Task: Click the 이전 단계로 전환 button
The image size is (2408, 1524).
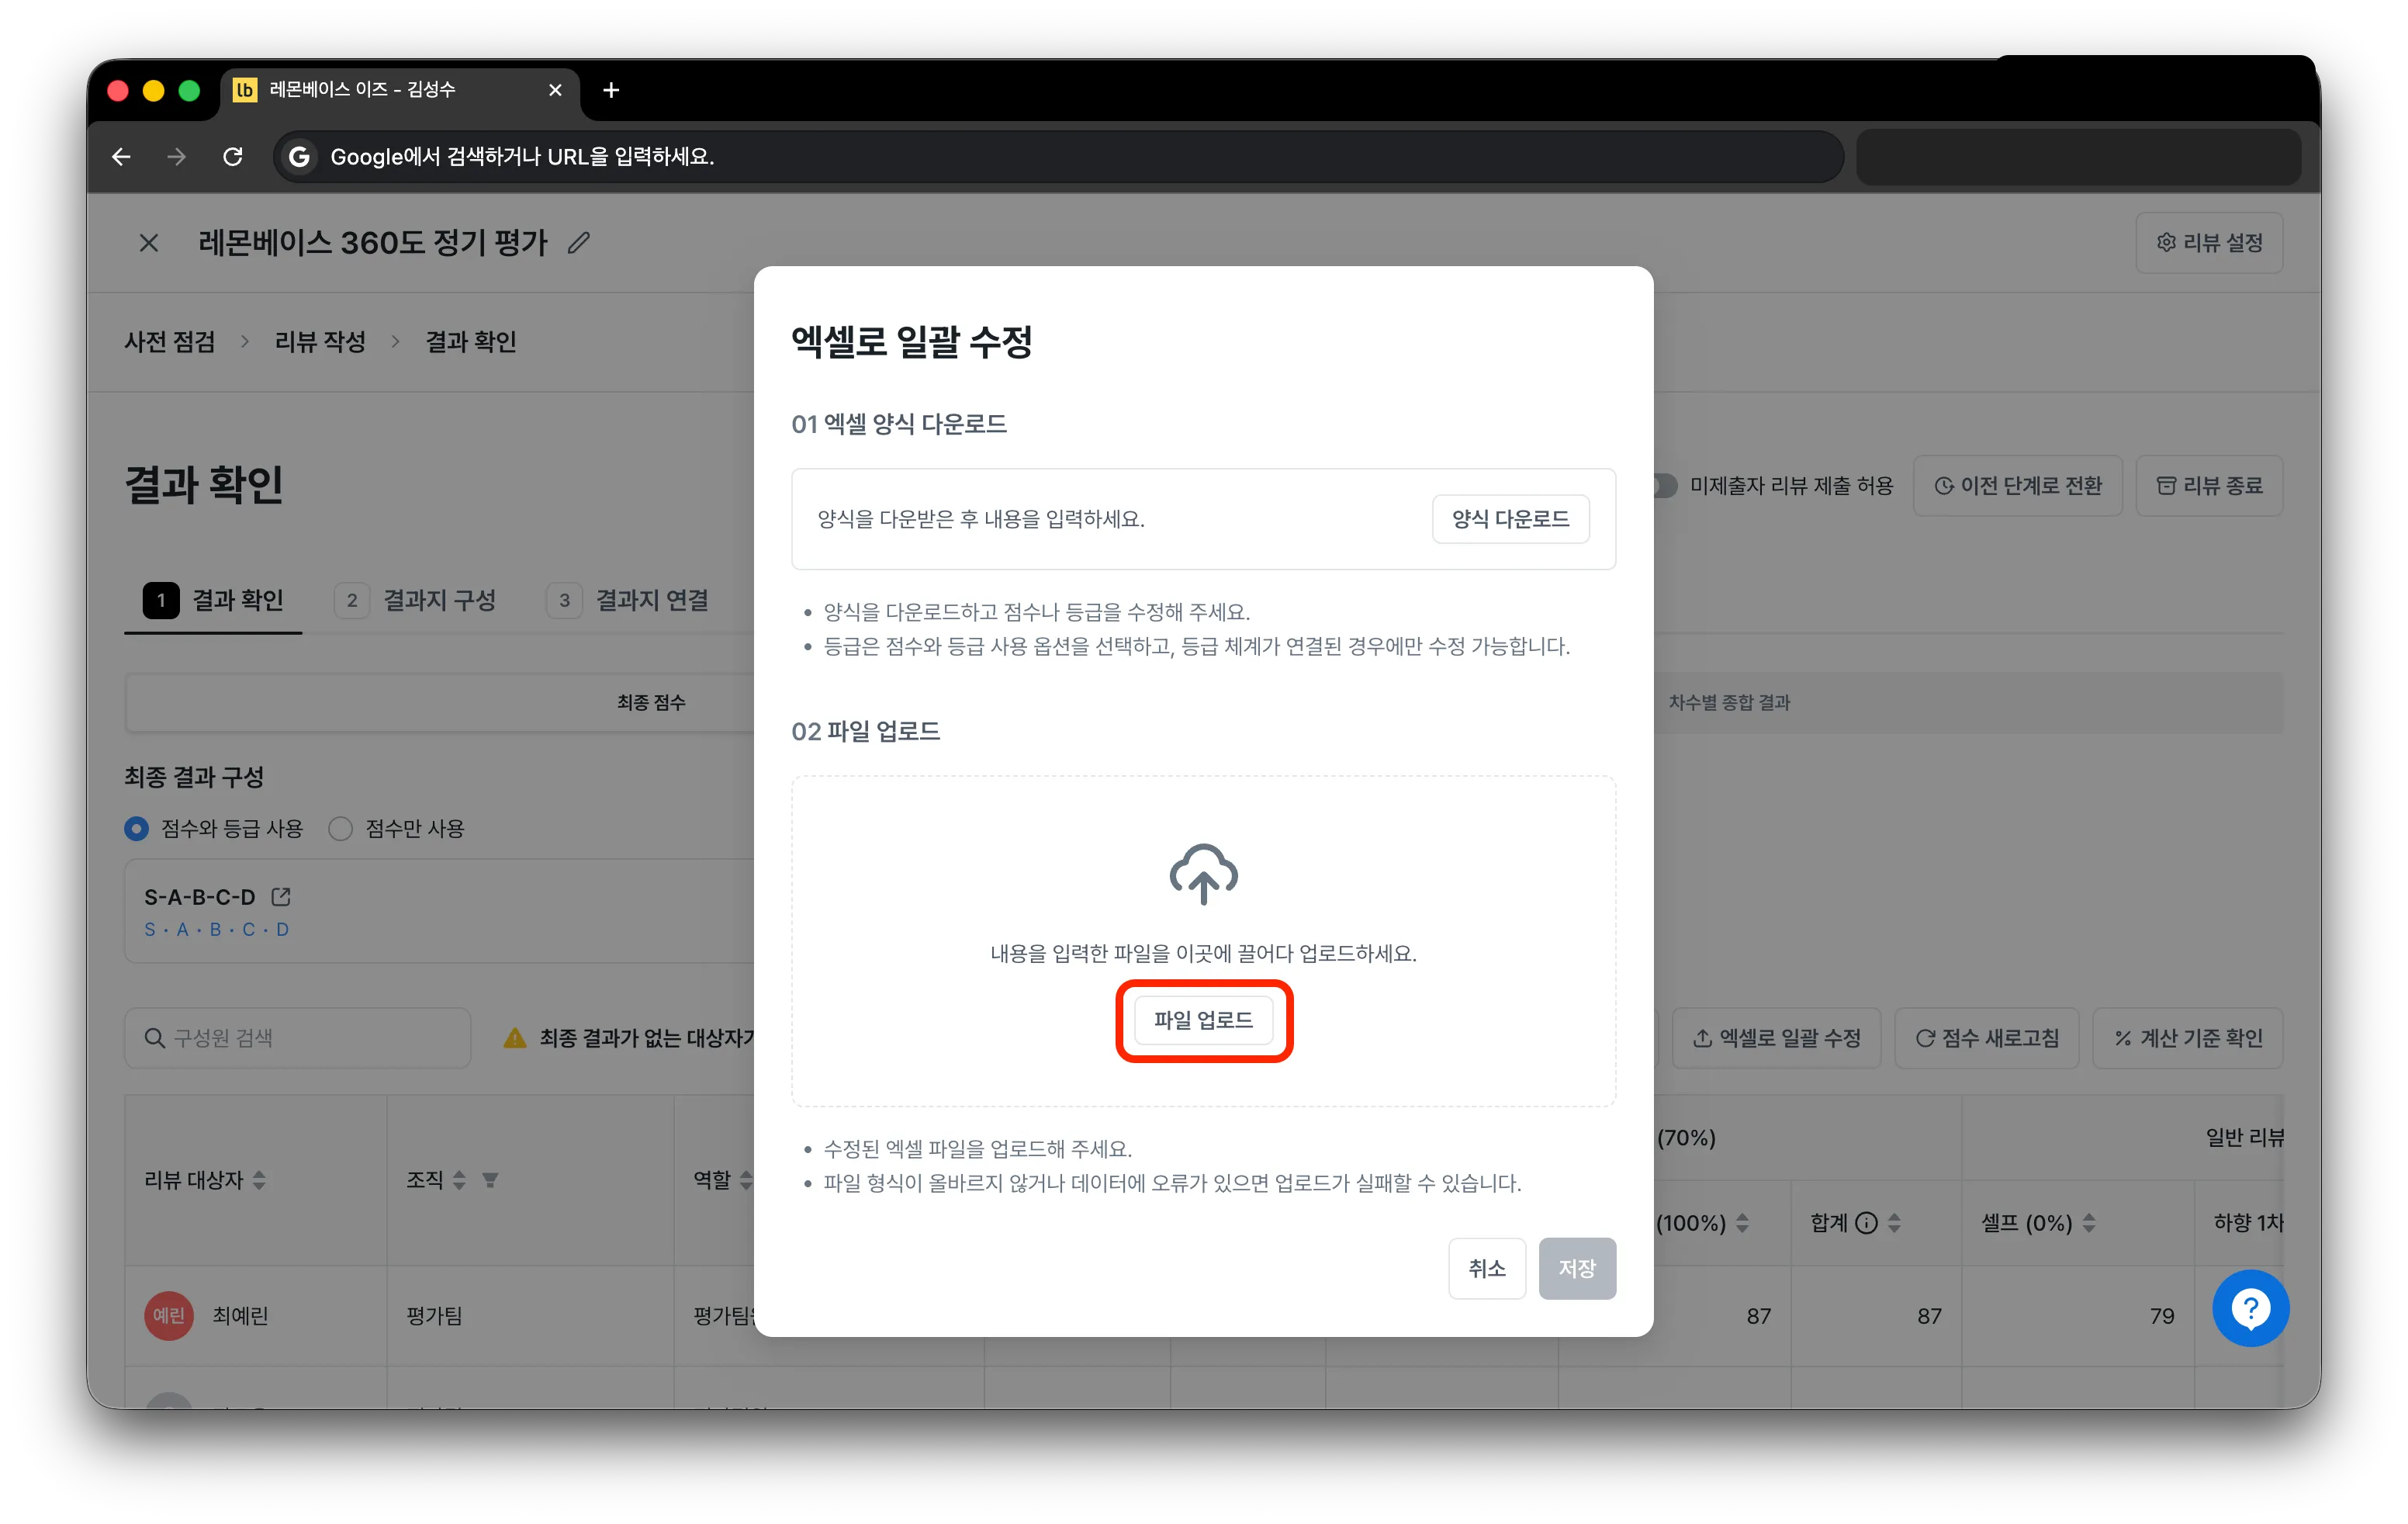Action: (2017, 485)
